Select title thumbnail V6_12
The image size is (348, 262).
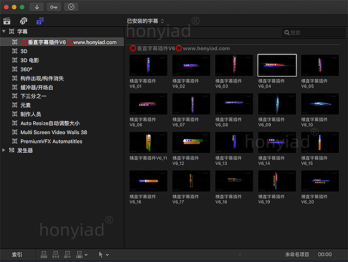(191, 142)
